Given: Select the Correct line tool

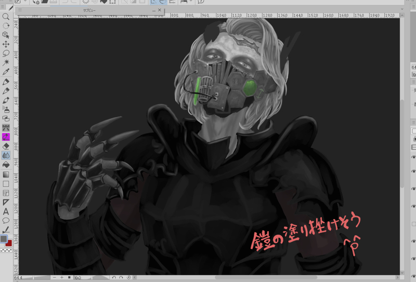Looking at the screenshot, I should [x=6, y=230].
